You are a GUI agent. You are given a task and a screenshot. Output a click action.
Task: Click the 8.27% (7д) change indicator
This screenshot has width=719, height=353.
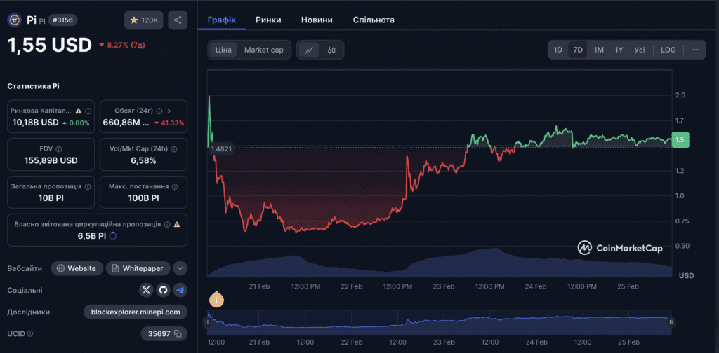pyautogui.click(x=122, y=45)
